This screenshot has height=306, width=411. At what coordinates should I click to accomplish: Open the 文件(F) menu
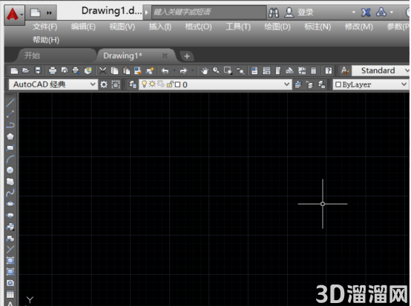(45, 27)
